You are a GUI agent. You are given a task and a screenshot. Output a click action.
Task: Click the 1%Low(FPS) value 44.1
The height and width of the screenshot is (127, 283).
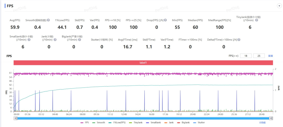[x=62, y=27]
